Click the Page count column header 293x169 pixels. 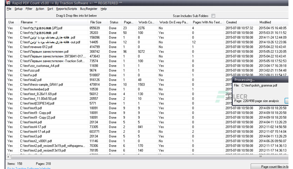click(129, 22)
